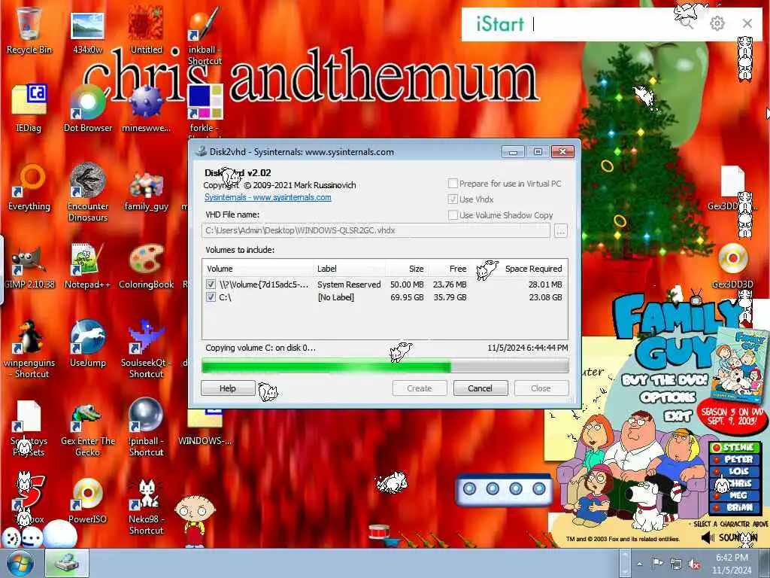Cancel the volume copy operation

[x=480, y=388]
